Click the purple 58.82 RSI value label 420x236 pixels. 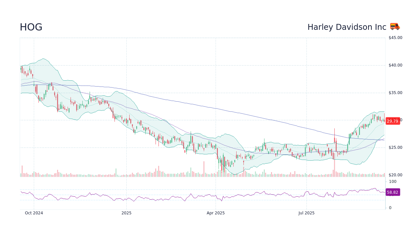click(393, 192)
